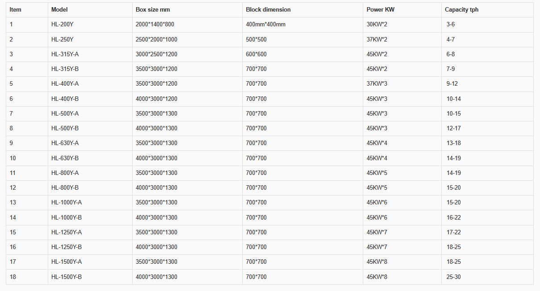Select the 30KW*2 power cell
The width and height of the screenshot is (540, 291).
[x=377, y=25]
